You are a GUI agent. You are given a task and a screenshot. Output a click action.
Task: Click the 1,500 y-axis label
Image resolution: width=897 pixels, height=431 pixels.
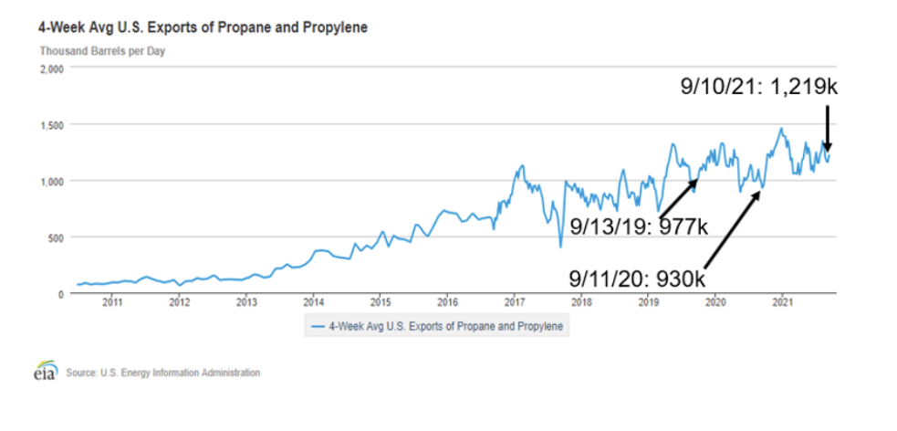pyautogui.click(x=50, y=124)
